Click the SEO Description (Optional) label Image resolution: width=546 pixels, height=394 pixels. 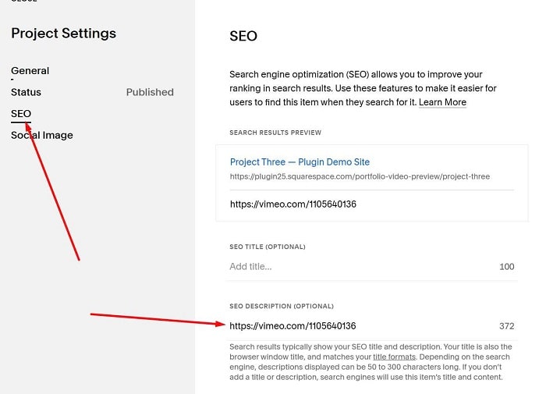(x=282, y=306)
